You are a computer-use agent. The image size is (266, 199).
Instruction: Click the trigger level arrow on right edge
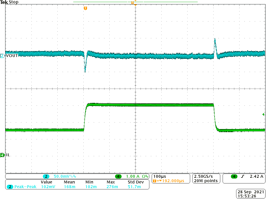pyautogui.click(x=263, y=114)
